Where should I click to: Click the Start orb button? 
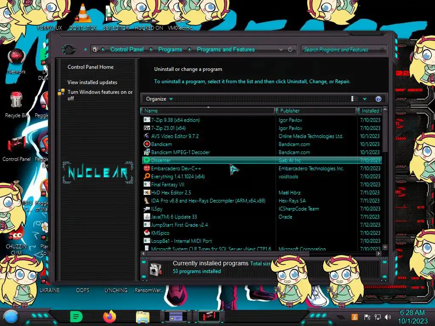point(11,318)
